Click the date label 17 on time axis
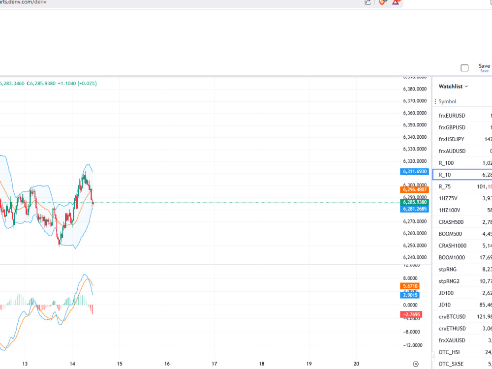The image size is (492, 369). [214, 364]
